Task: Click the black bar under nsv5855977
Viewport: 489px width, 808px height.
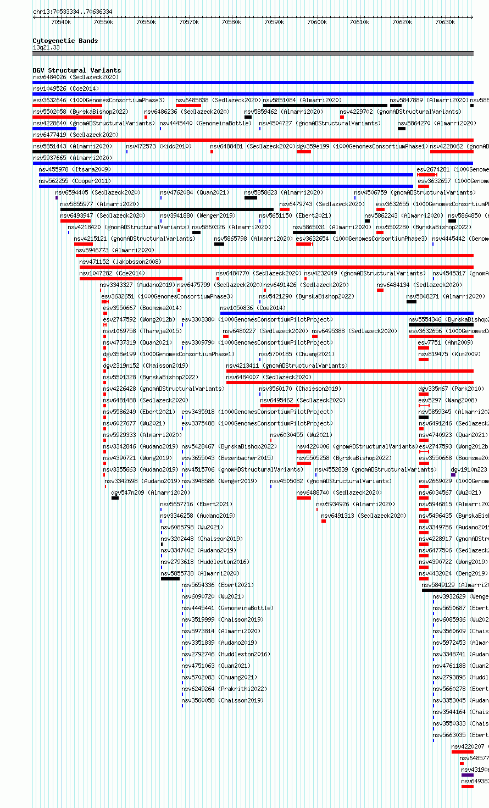Action: point(167,209)
